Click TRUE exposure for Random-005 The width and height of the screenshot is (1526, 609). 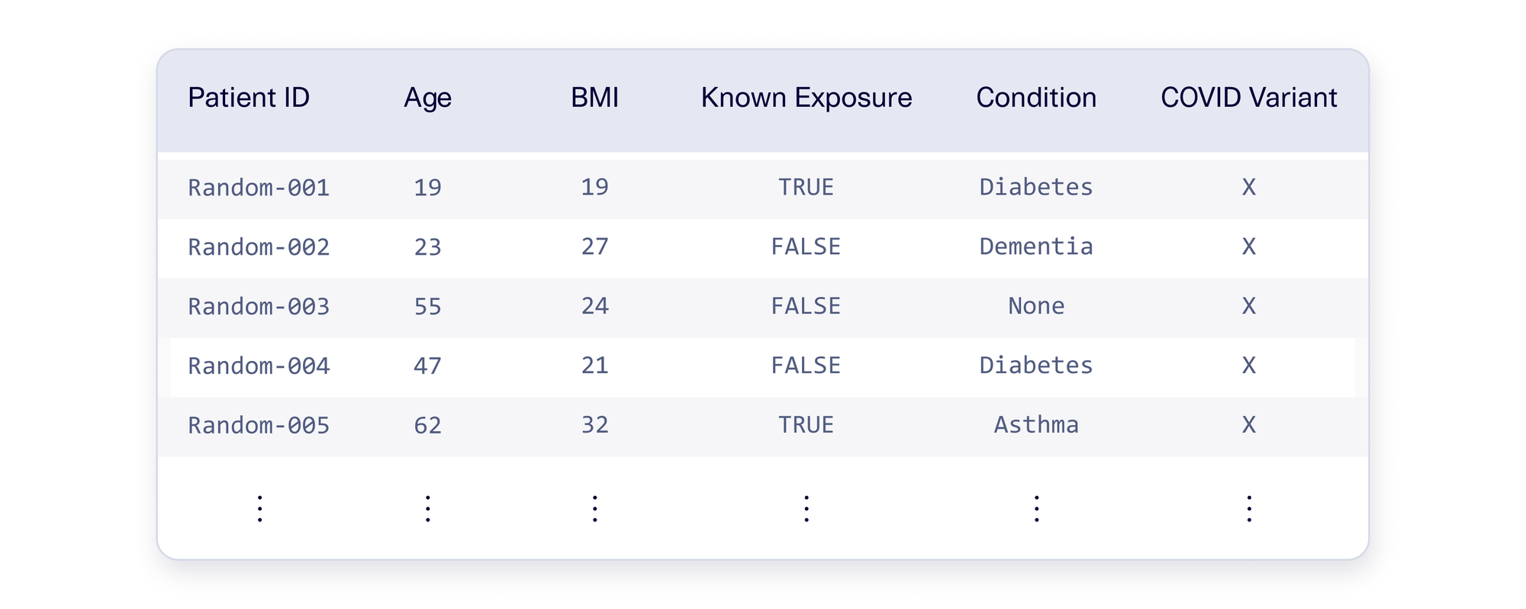[x=806, y=425]
